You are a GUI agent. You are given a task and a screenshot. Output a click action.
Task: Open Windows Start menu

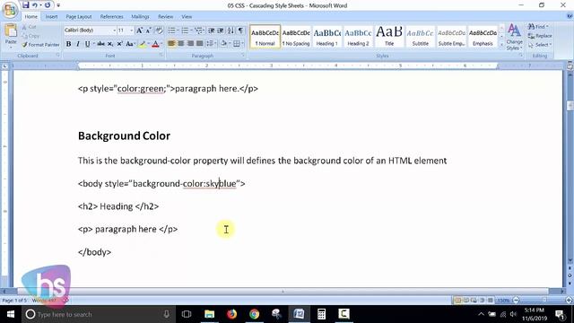10,314
